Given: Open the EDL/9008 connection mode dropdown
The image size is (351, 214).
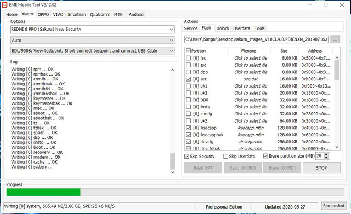Looking at the screenshot, I should pyautogui.click(x=93, y=51).
